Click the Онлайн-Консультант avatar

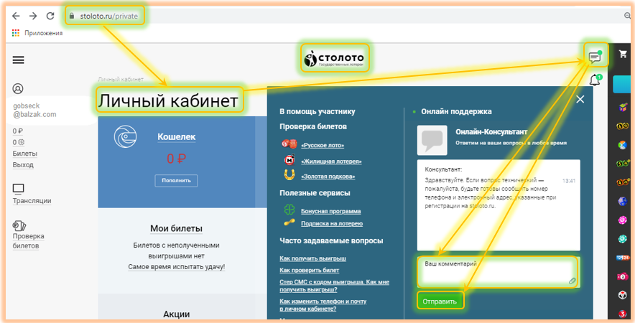click(432, 141)
